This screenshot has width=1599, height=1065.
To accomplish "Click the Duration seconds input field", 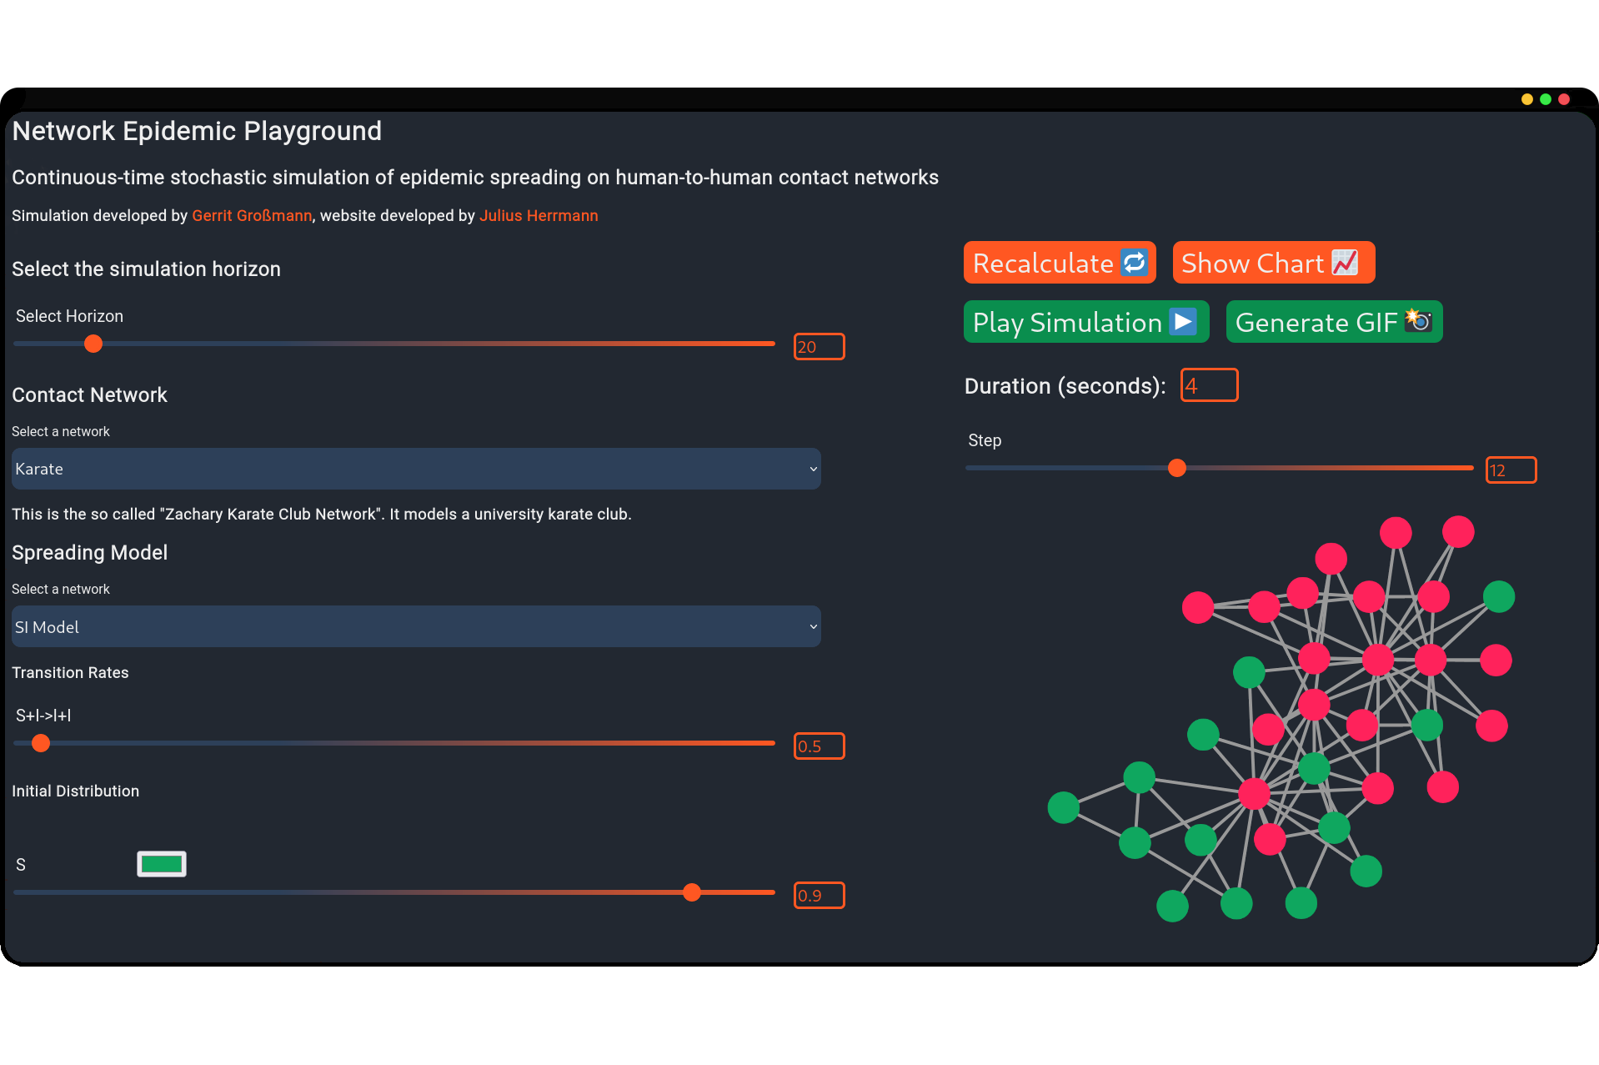I will point(1209,385).
